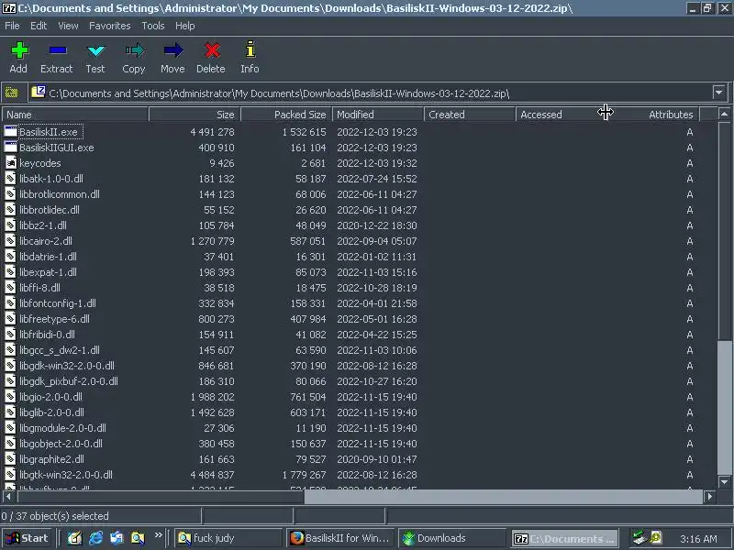Click the Outlook Express quick launch icon

tap(117, 538)
